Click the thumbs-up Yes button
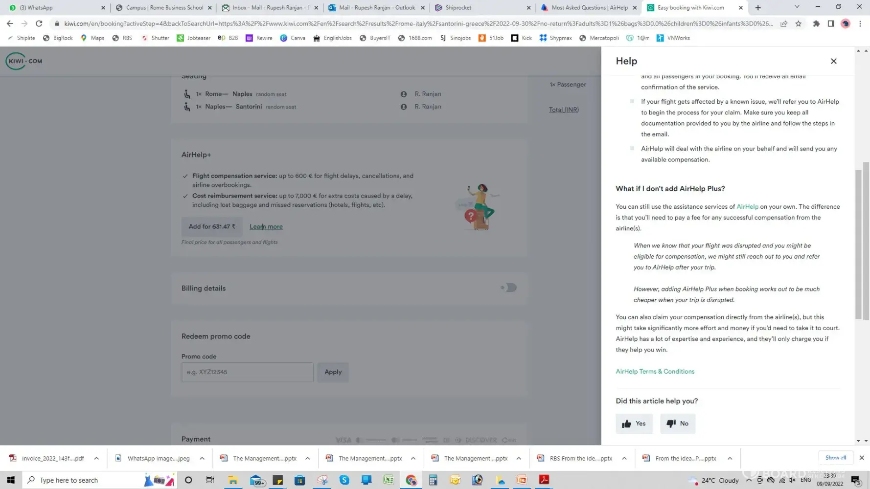870x489 pixels. coord(634,423)
